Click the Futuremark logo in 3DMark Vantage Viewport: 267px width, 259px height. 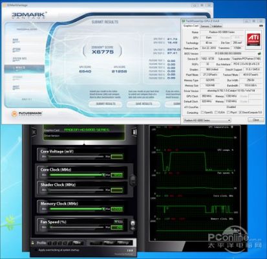pyautogui.click(x=27, y=113)
